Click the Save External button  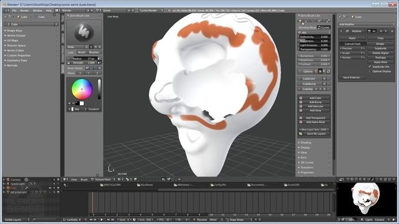coord(352,77)
